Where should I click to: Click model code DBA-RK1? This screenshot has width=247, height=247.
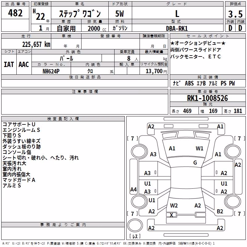tap(177, 28)
